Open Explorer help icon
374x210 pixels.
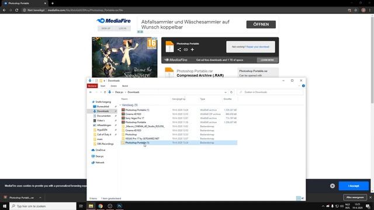coord(303,86)
